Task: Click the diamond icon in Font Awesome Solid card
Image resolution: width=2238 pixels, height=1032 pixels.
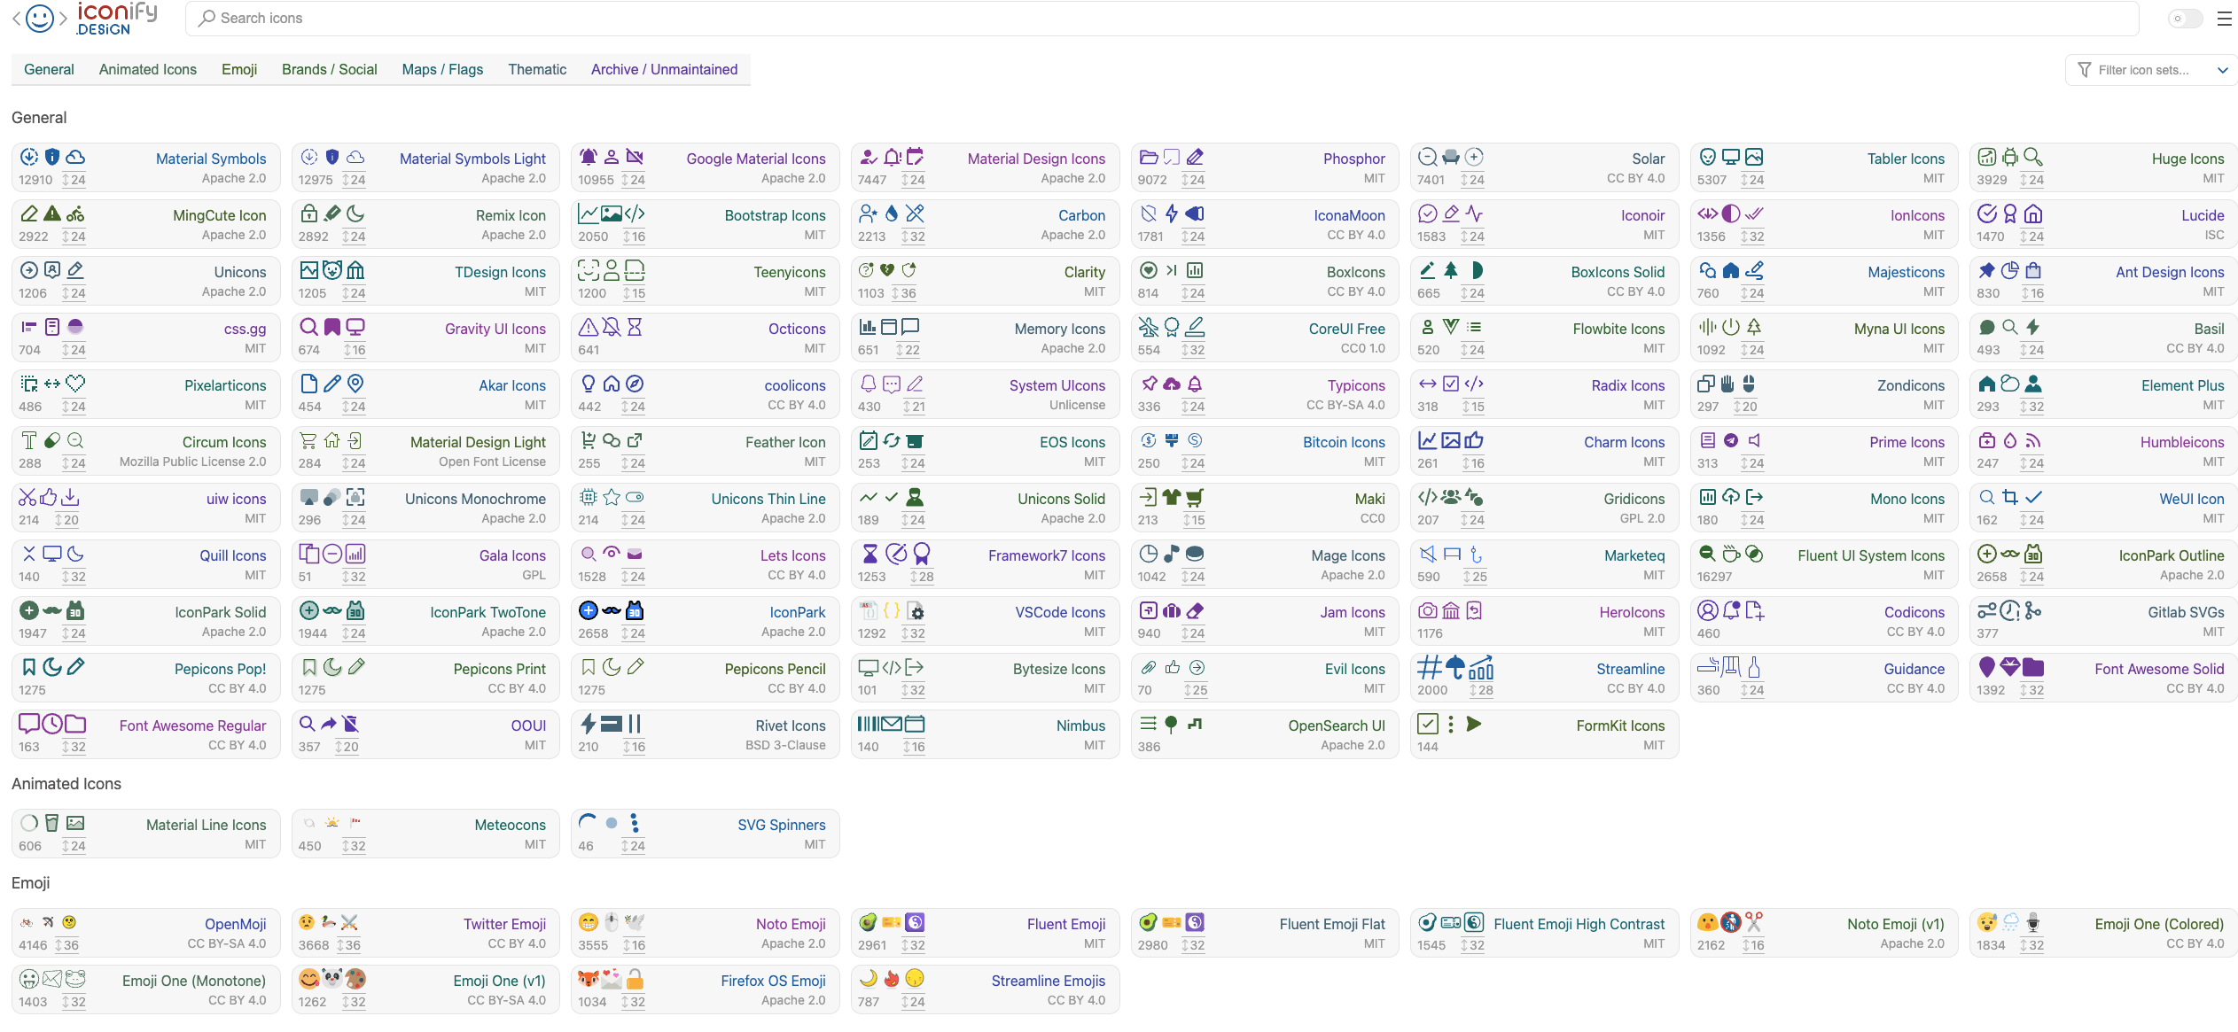Action: click(x=2009, y=667)
